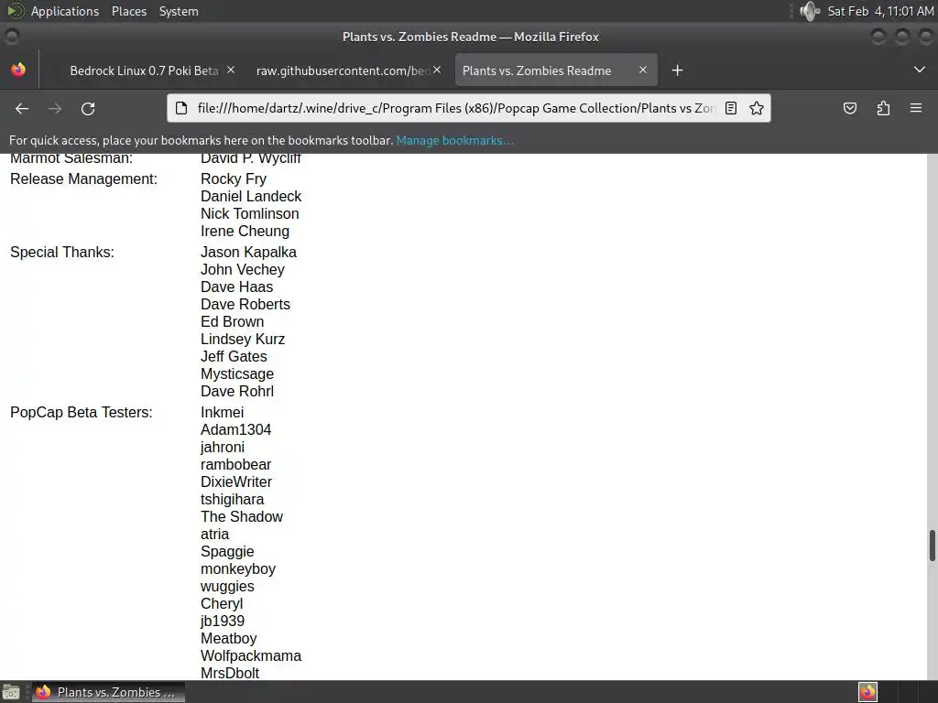Image resolution: width=938 pixels, height=703 pixels.
Task: Click the Release Management: label
Action: click(x=83, y=178)
